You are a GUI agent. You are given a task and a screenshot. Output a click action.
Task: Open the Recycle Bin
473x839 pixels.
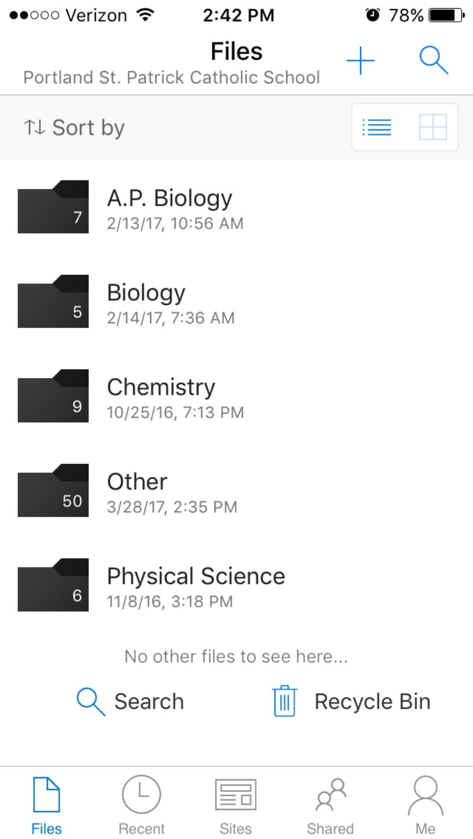click(371, 701)
